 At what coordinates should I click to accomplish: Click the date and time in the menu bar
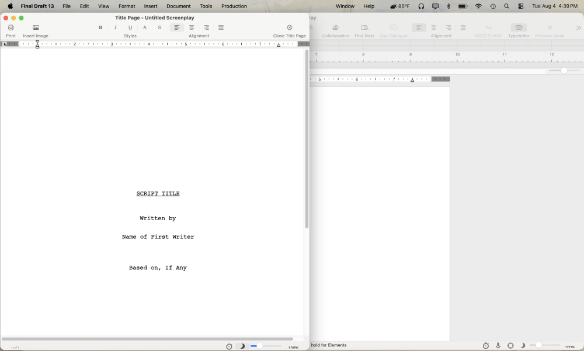tap(555, 6)
